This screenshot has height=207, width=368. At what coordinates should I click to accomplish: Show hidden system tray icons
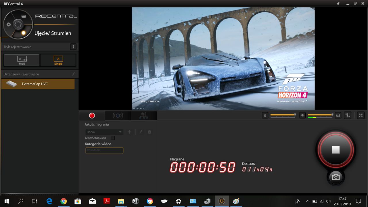(x=308, y=201)
